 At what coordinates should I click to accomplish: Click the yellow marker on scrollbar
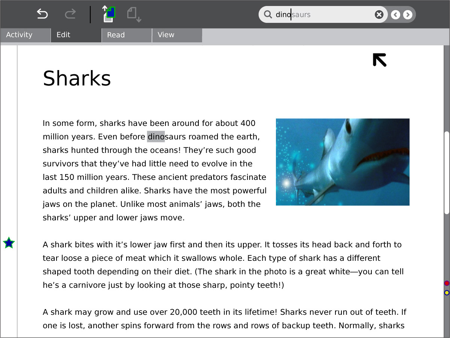click(x=447, y=293)
